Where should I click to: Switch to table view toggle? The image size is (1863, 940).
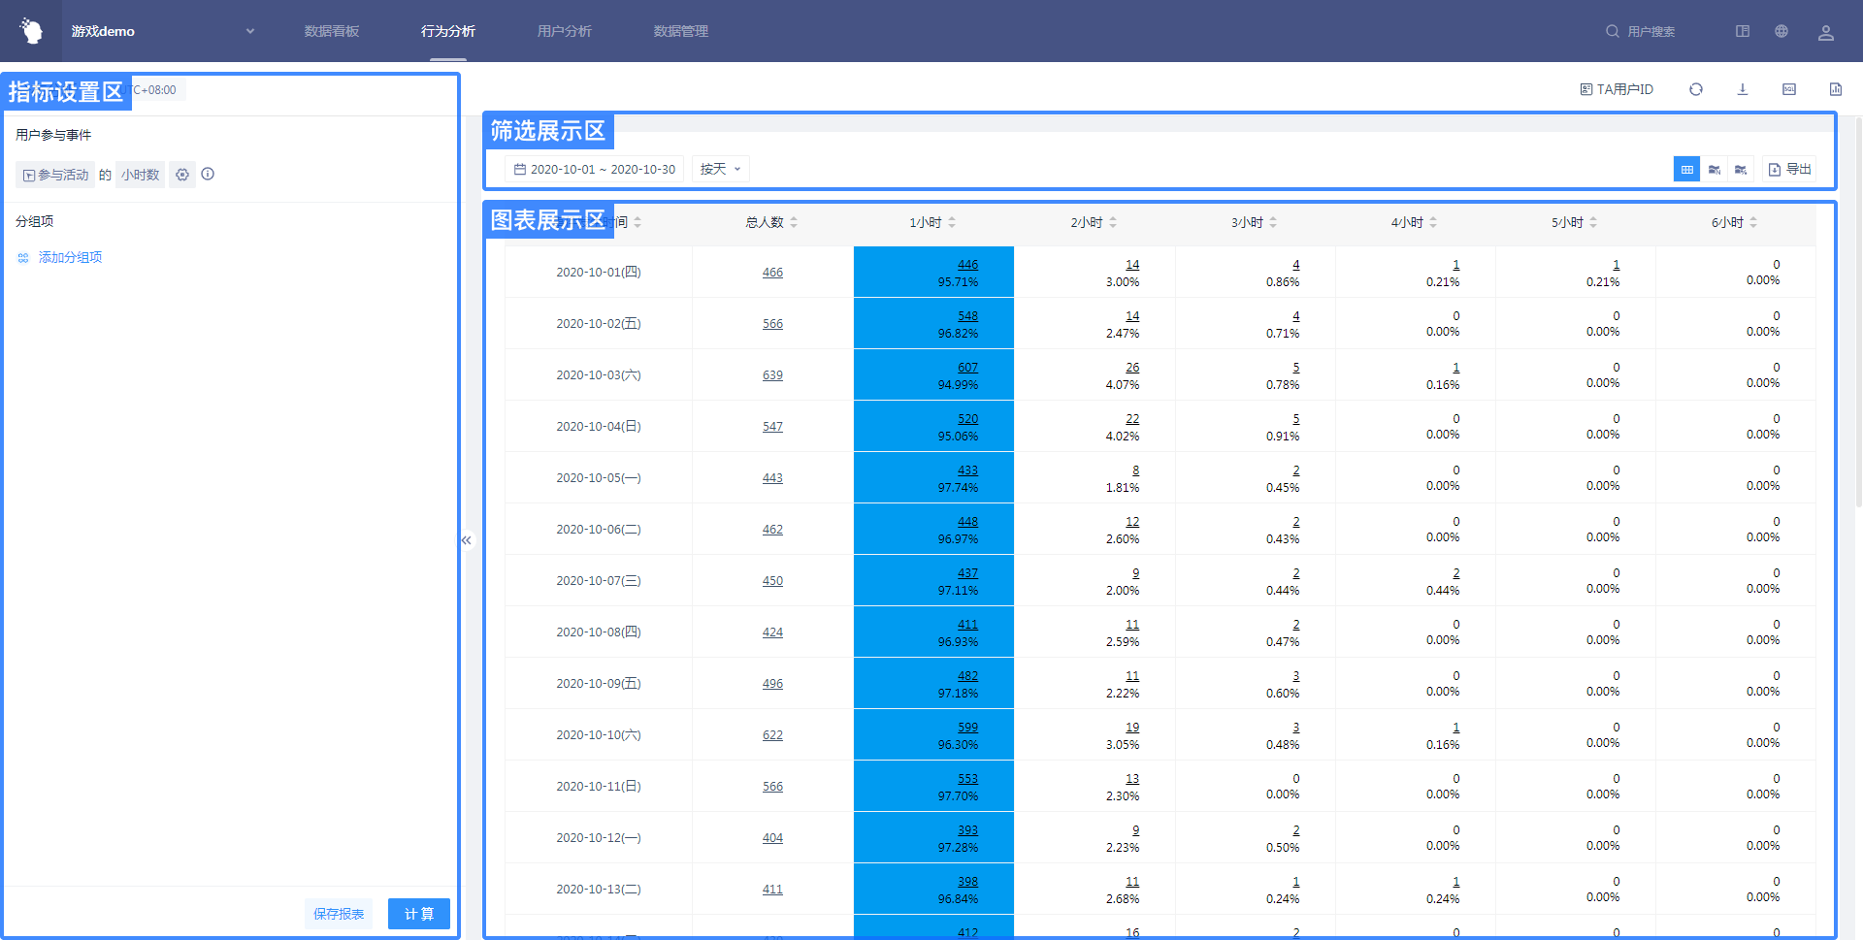coord(1686,170)
